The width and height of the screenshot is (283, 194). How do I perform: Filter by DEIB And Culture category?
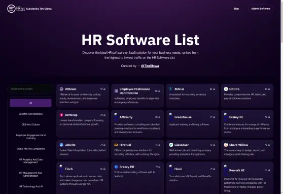tap(30, 124)
